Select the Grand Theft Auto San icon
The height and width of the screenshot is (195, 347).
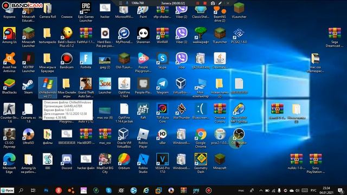pos(86,88)
